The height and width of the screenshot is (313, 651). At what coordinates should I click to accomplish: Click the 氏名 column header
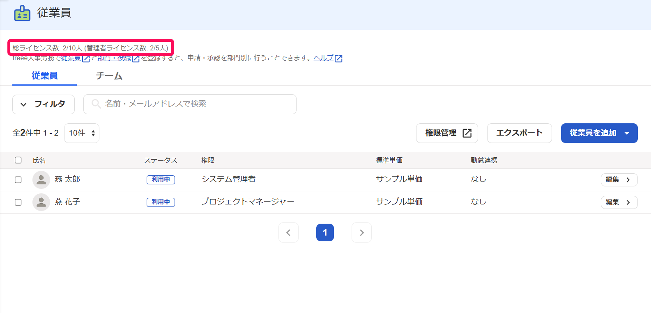tap(39, 160)
